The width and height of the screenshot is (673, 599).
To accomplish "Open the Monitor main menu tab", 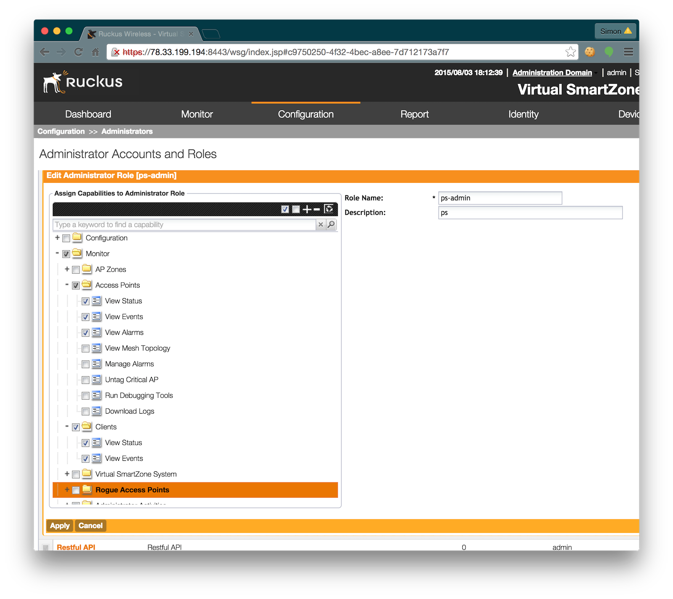I will [197, 114].
